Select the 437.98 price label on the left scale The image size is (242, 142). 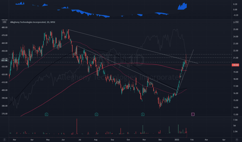[x=4, y=60]
